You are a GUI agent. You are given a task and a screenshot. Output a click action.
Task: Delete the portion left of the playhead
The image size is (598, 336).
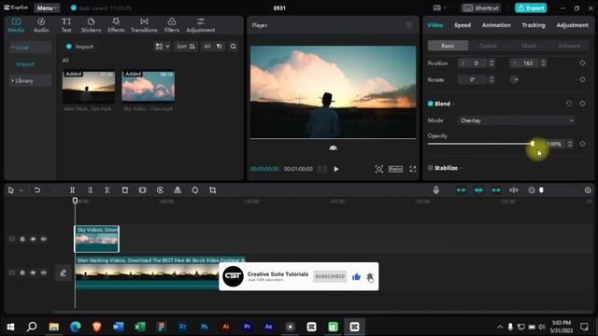click(90, 189)
